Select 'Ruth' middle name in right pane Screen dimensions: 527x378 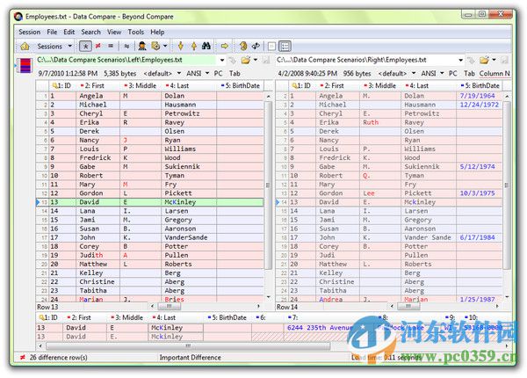coord(371,122)
